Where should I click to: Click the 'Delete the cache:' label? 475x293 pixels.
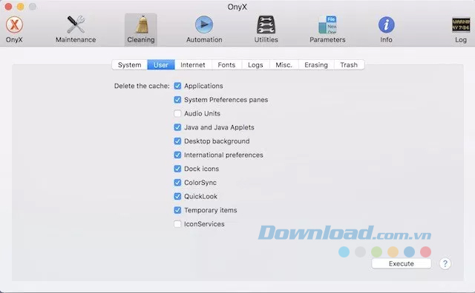[x=142, y=86]
